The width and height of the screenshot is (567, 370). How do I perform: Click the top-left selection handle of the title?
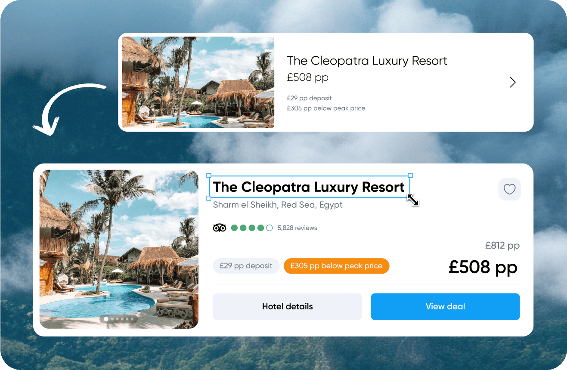pos(209,176)
